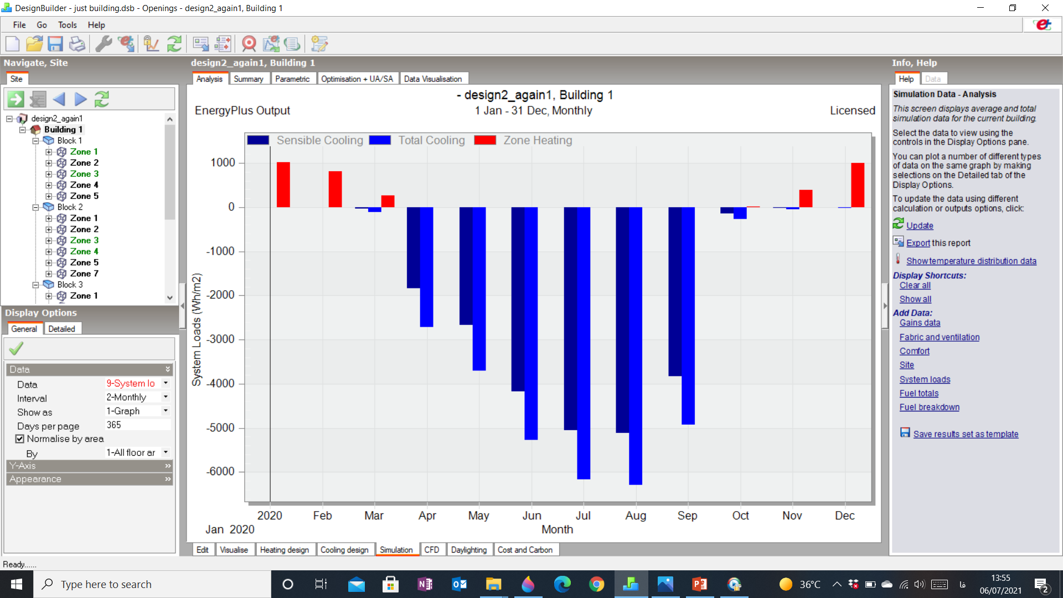Image resolution: width=1063 pixels, height=598 pixels.
Task: Print using the printer toolbar icon
Action: coord(77,44)
